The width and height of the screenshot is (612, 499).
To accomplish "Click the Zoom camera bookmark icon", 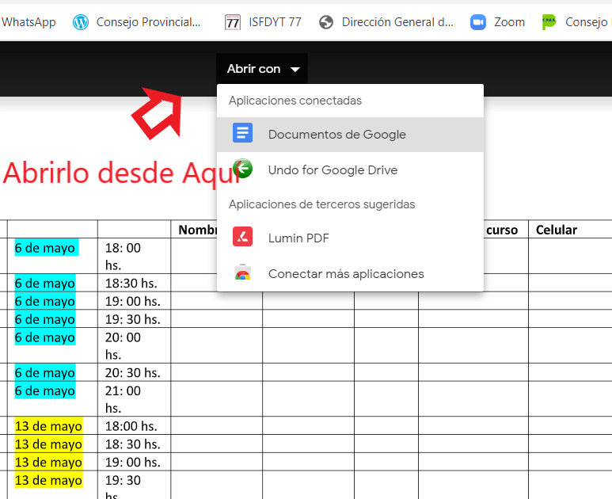I will point(477,22).
